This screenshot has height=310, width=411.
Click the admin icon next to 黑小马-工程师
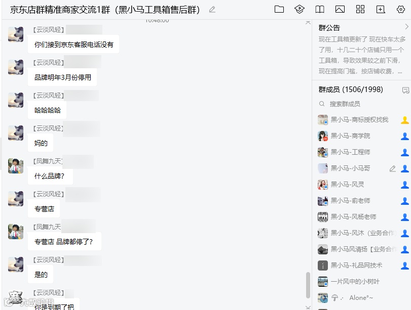[x=405, y=152]
